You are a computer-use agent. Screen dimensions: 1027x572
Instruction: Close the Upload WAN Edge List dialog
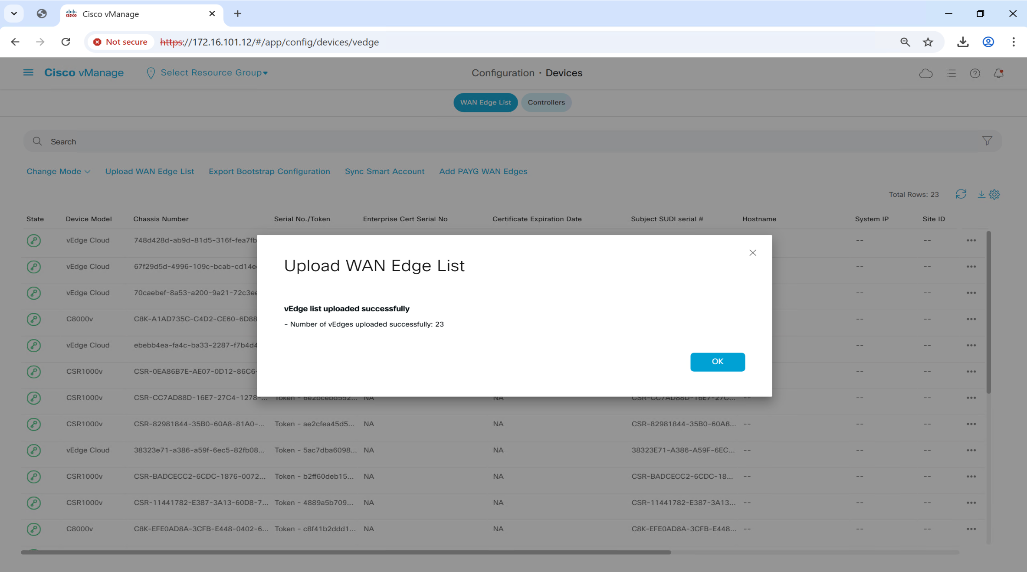click(752, 253)
